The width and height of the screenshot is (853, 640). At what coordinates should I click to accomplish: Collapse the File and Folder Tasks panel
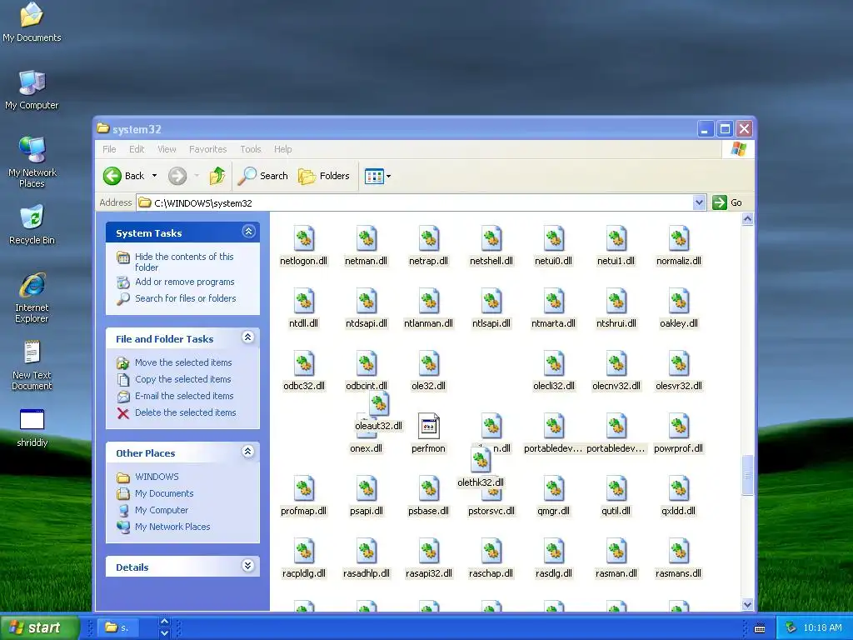(248, 337)
